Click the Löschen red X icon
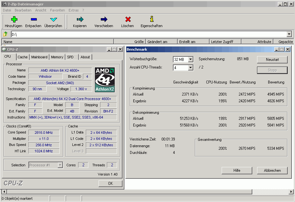This screenshot has height=202, width=295. (128, 19)
